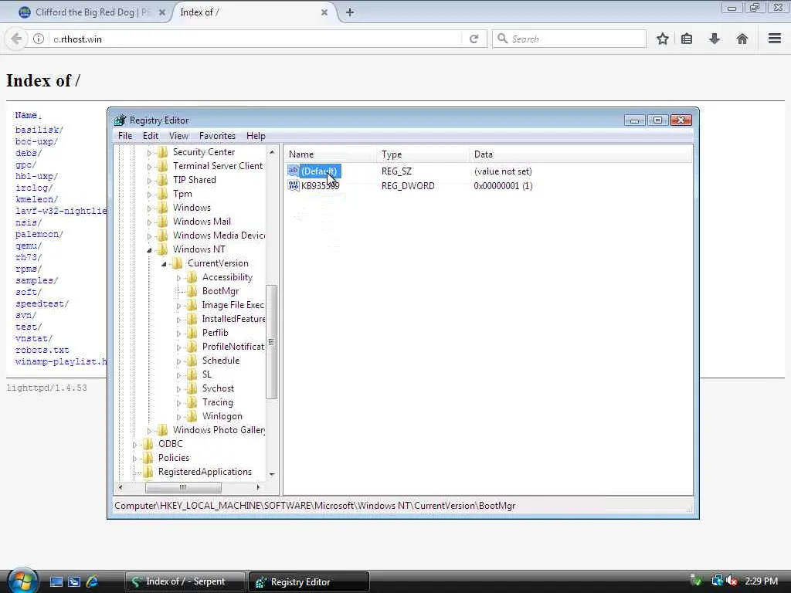Image resolution: width=791 pixels, height=593 pixels.
Task: Click the Winlogon folder icon
Action: [192, 416]
